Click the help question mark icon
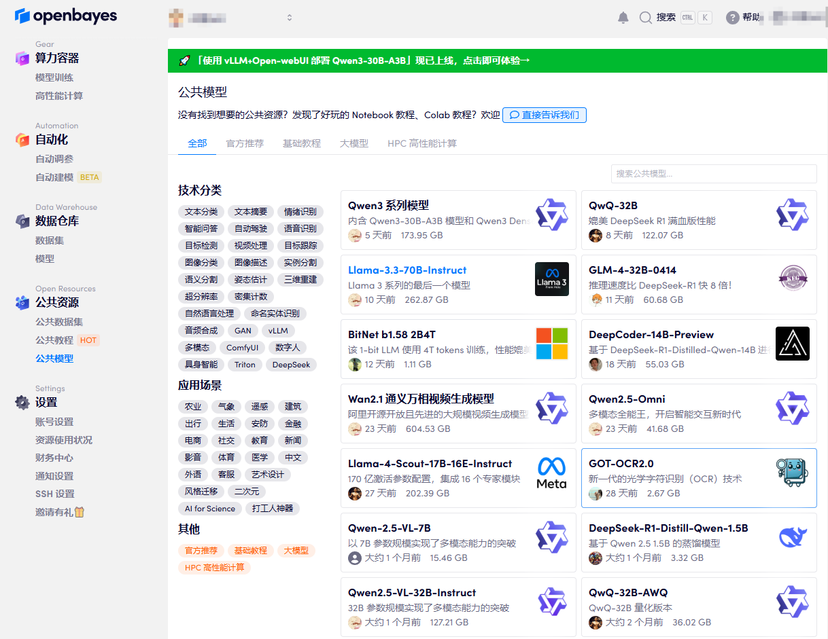 click(x=732, y=18)
